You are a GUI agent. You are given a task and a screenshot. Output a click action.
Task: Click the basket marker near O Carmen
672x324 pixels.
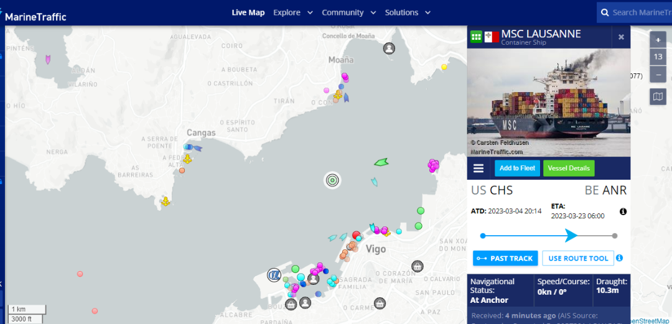coord(380,304)
